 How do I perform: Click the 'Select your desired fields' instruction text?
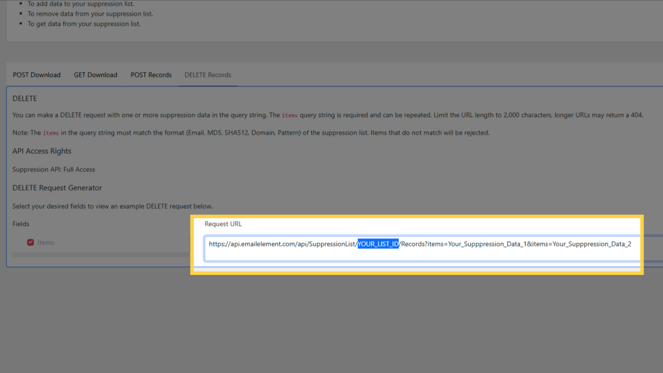113,206
